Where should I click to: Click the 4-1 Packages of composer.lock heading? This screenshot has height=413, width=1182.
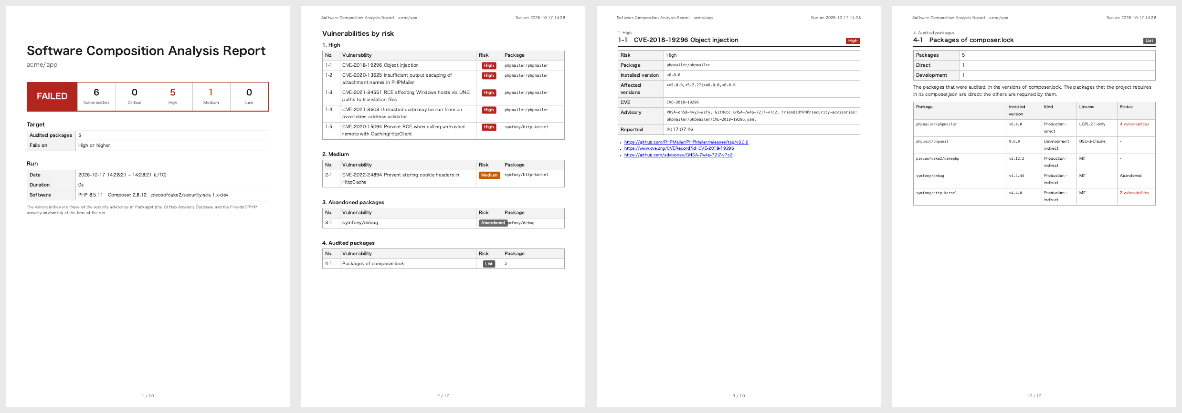point(963,40)
